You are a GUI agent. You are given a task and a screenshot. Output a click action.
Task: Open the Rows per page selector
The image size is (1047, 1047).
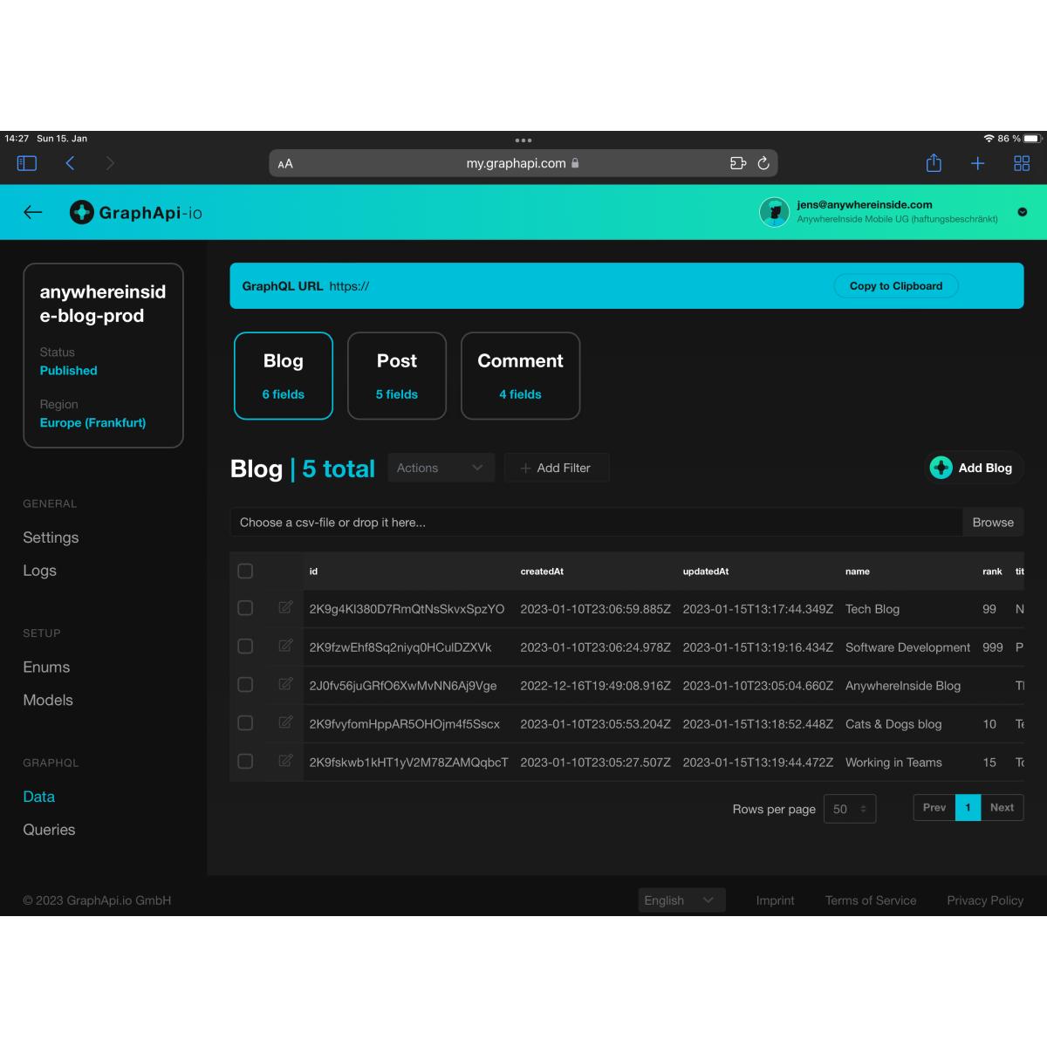(849, 809)
